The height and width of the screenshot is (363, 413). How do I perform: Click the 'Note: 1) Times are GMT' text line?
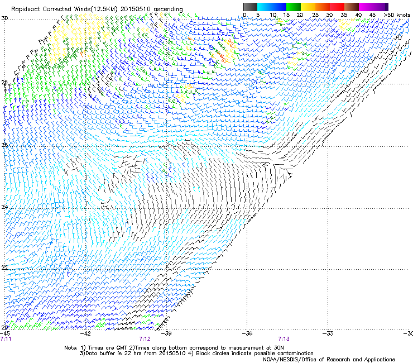(174, 348)
